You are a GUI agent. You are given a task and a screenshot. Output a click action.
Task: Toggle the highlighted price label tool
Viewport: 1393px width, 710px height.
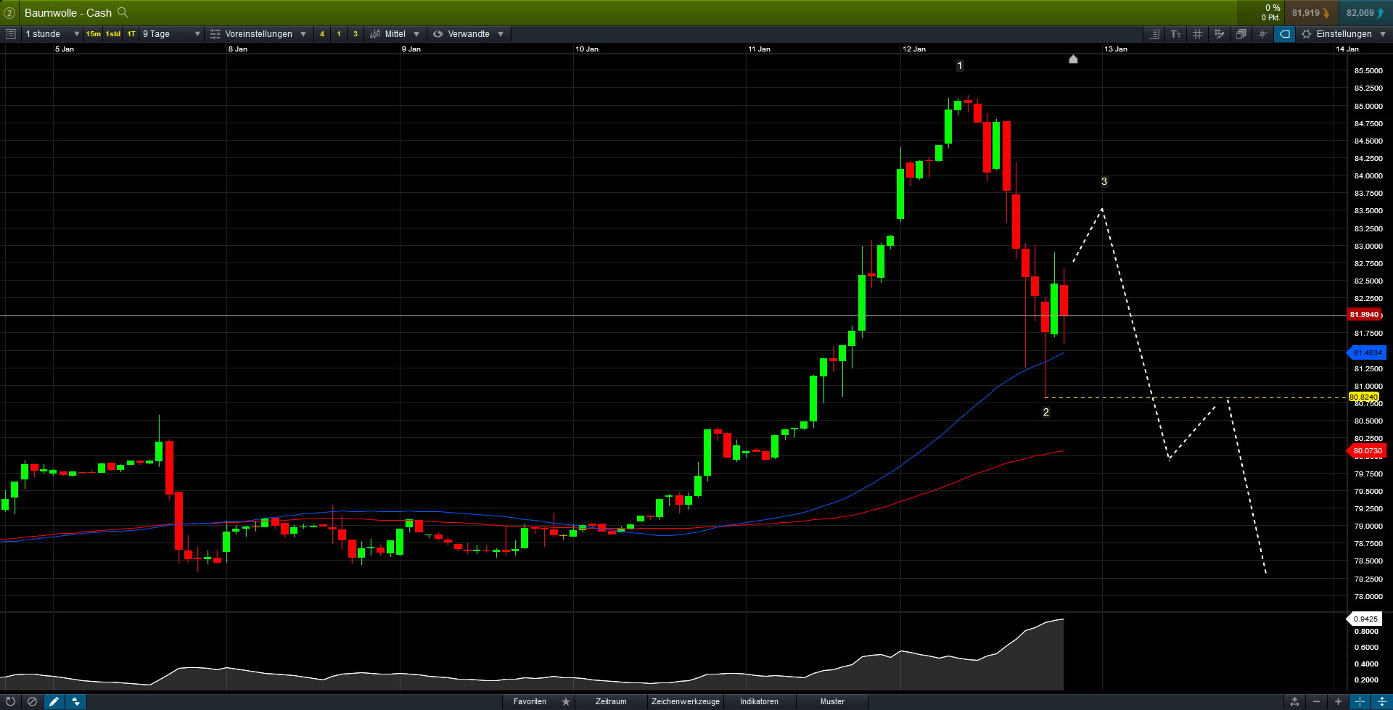(x=1284, y=34)
